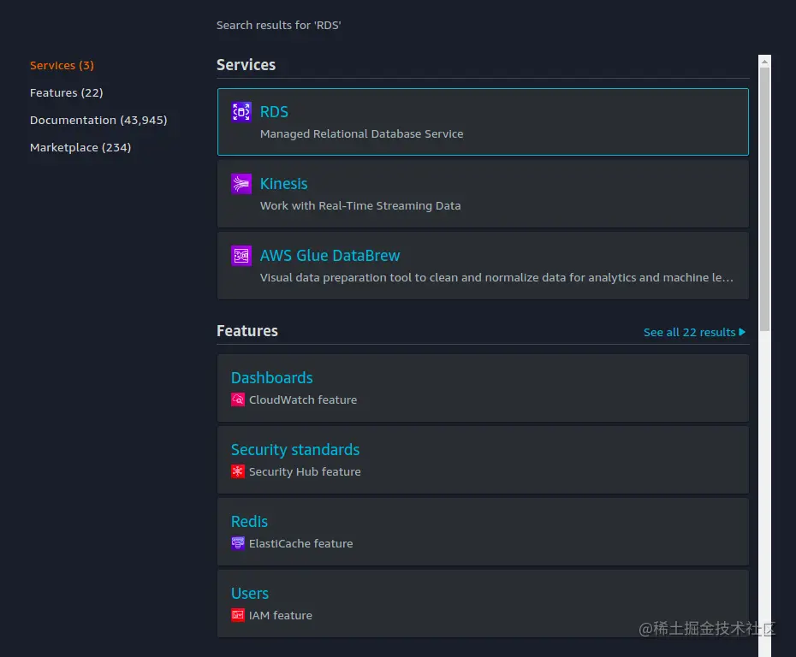
Task: Click Managed Relational Database Service description
Action: point(361,134)
